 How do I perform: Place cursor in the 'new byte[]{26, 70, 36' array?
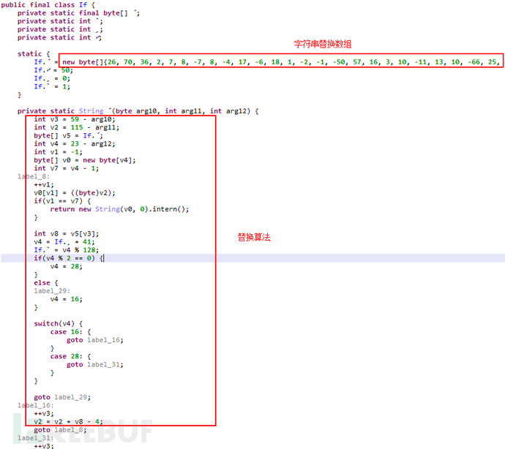pos(280,62)
